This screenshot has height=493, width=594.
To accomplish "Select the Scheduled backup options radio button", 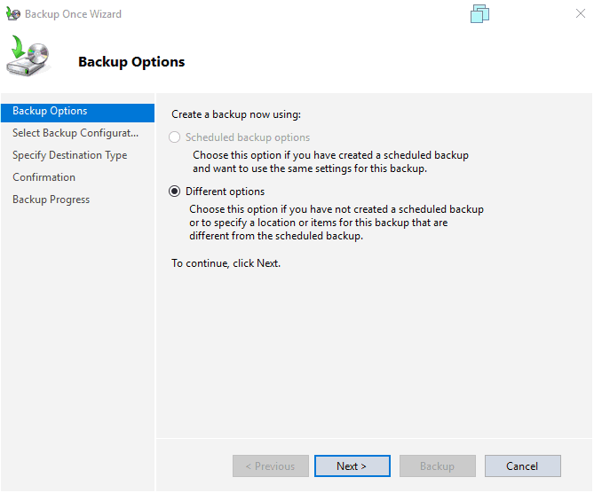I will pyautogui.click(x=175, y=137).
